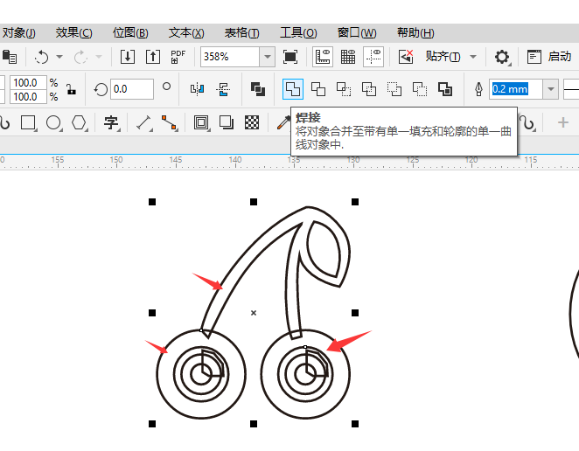Choose the Text (字) tool
The width and height of the screenshot is (579, 451).
(111, 122)
